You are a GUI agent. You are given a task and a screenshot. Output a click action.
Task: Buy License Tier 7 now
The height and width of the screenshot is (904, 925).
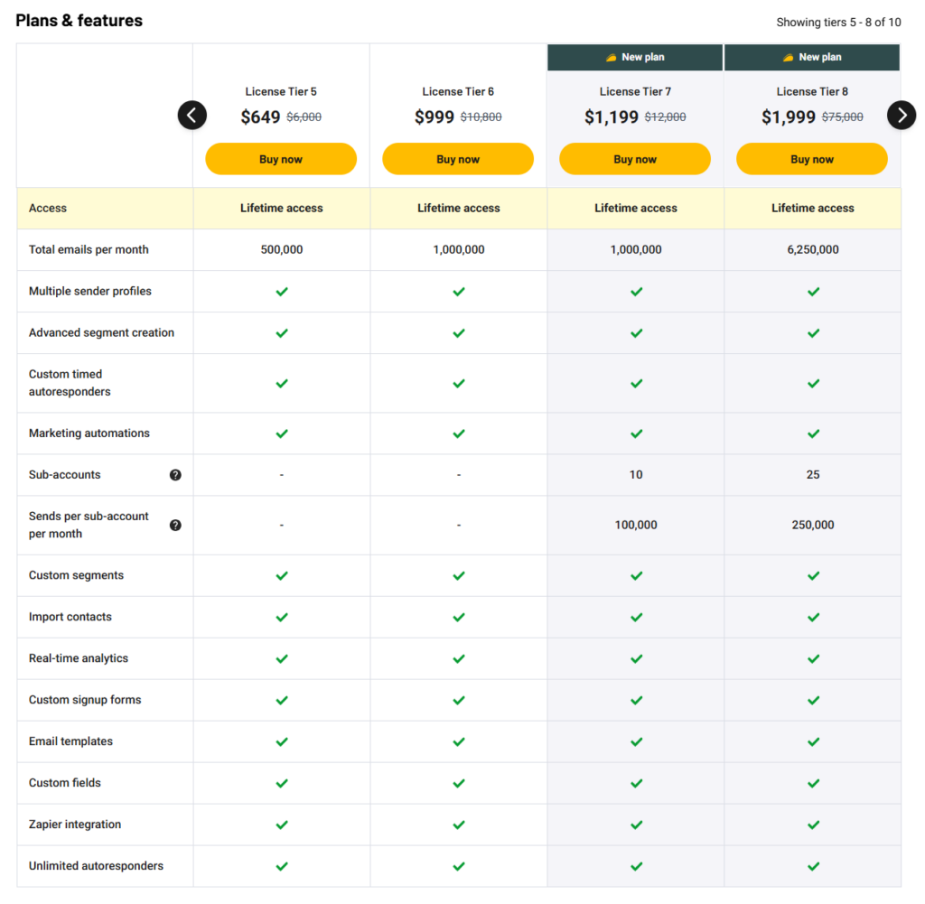click(x=635, y=159)
